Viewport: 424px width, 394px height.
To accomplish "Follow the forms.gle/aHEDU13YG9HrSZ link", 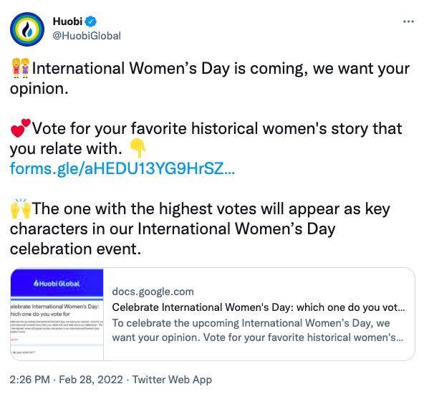I will [x=122, y=168].
